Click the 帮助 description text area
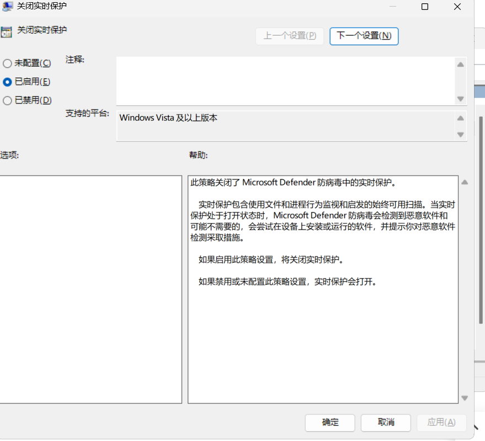The image size is (485, 441). 323,286
